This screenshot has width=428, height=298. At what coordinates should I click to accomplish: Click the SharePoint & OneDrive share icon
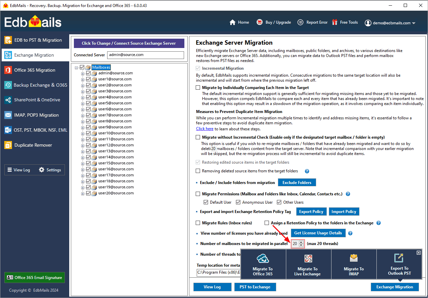pyautogui.click(x=8, y=100)
